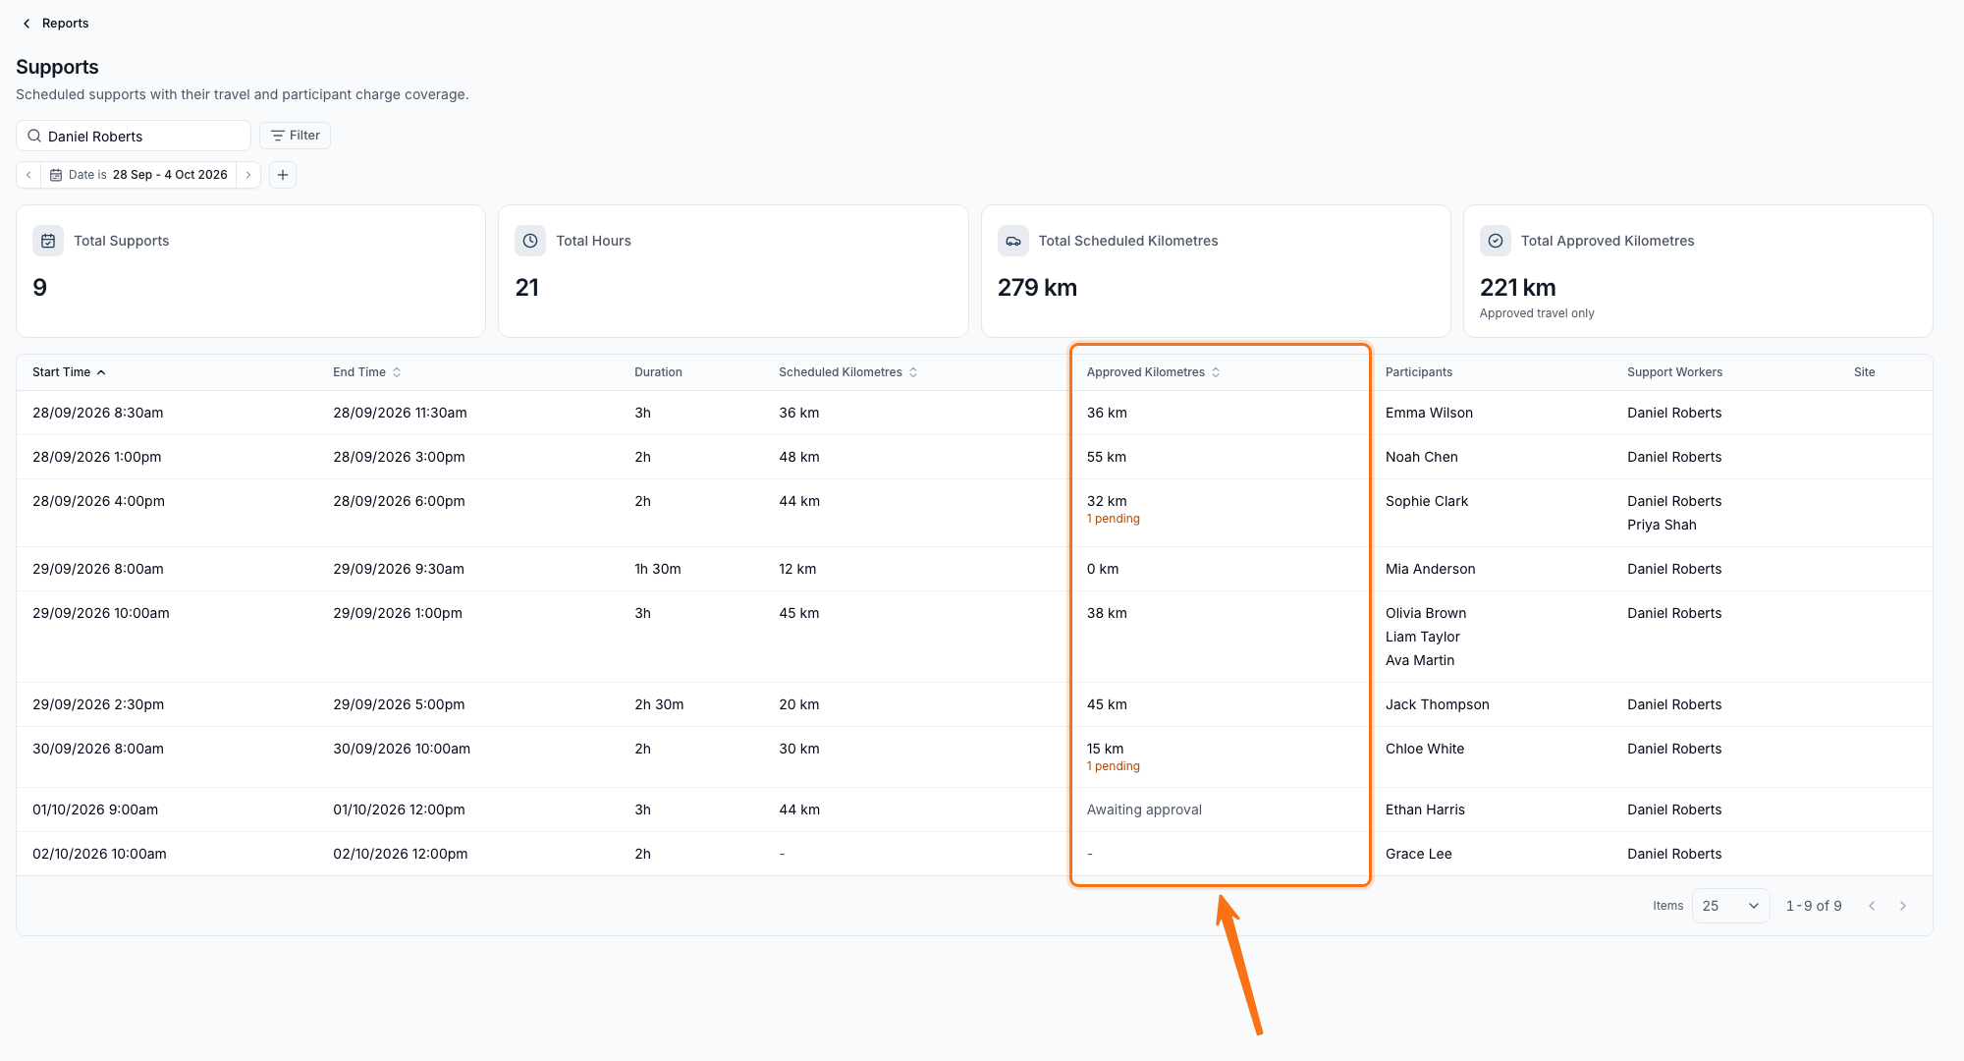1964x1061 pixels.
Task: Click the Sophie Clark participant name
Action: coord(1427,501)
